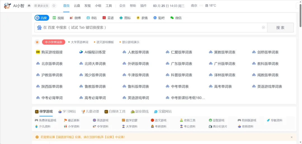Click the home icon beside AI小智
This screenshot has width=302, height=144.
point(29,6)
